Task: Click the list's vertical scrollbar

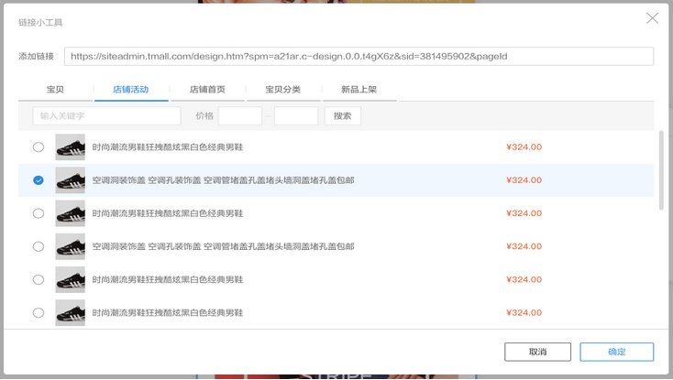Action: (661, 170)
